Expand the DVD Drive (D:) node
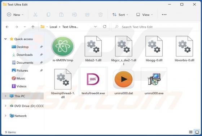202x136 pixels. (x=5, y=106)
